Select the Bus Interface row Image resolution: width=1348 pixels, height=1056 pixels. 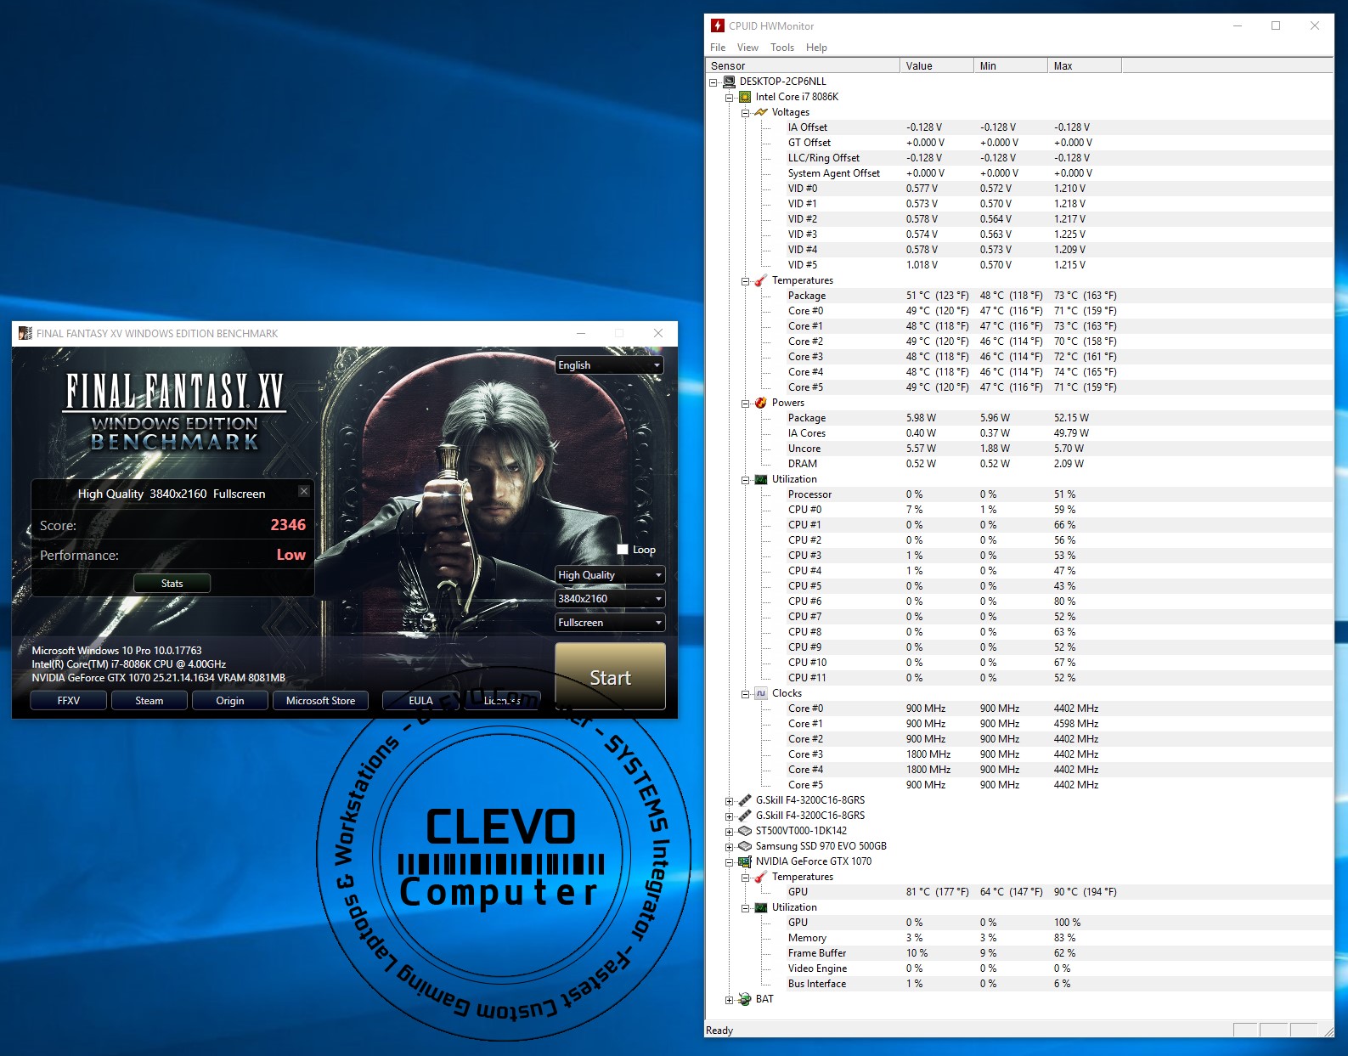pos(1019,984)
